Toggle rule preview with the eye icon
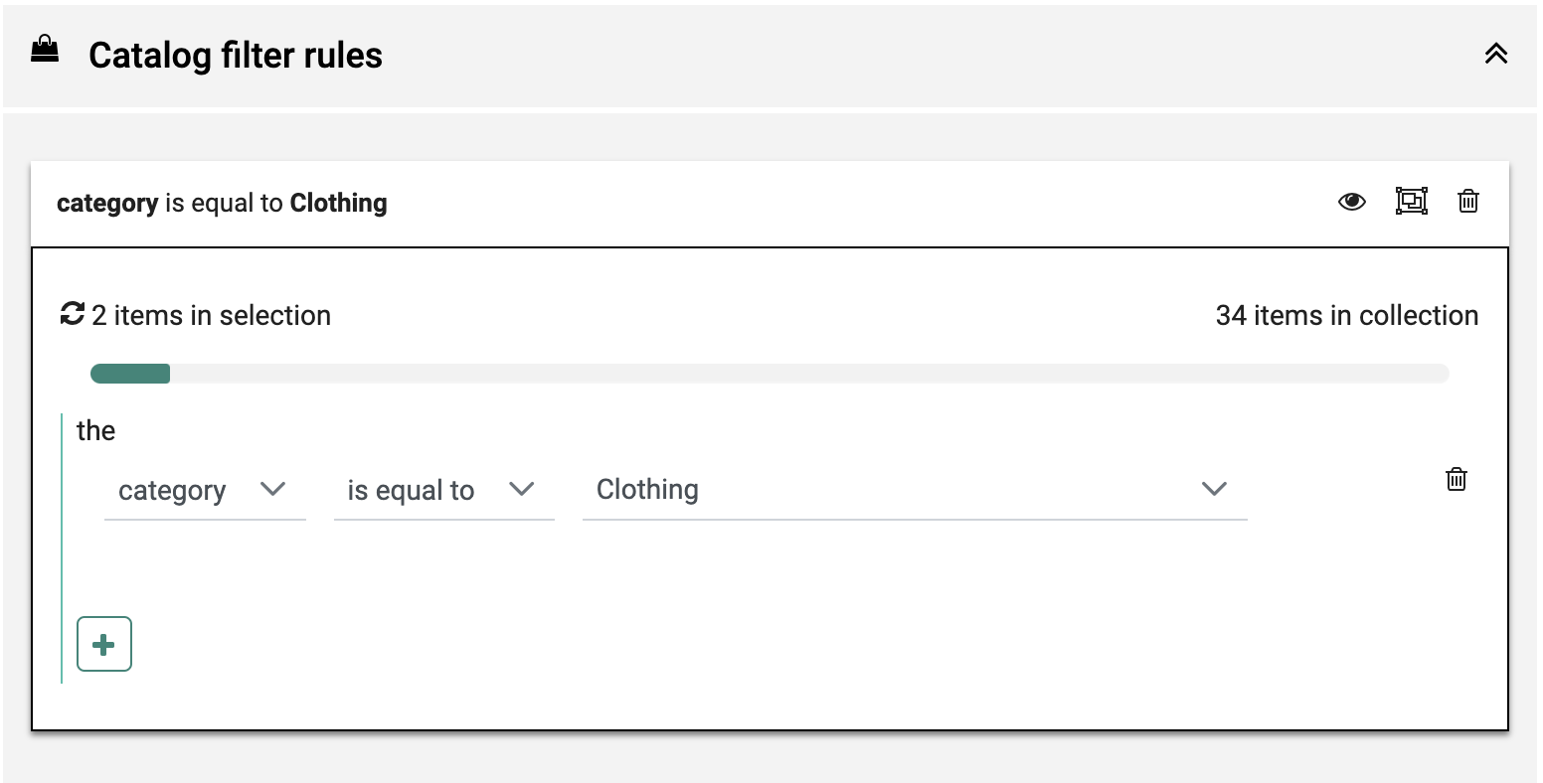Viewport: 1543px width, 783px height. coord(1351,202)
